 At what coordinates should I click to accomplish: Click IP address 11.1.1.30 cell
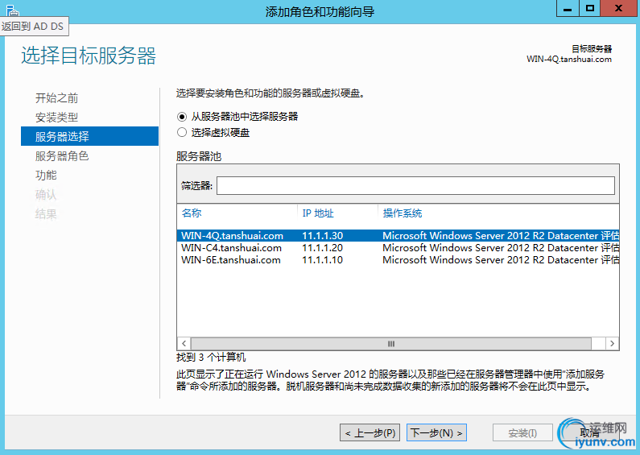[323, 236]
